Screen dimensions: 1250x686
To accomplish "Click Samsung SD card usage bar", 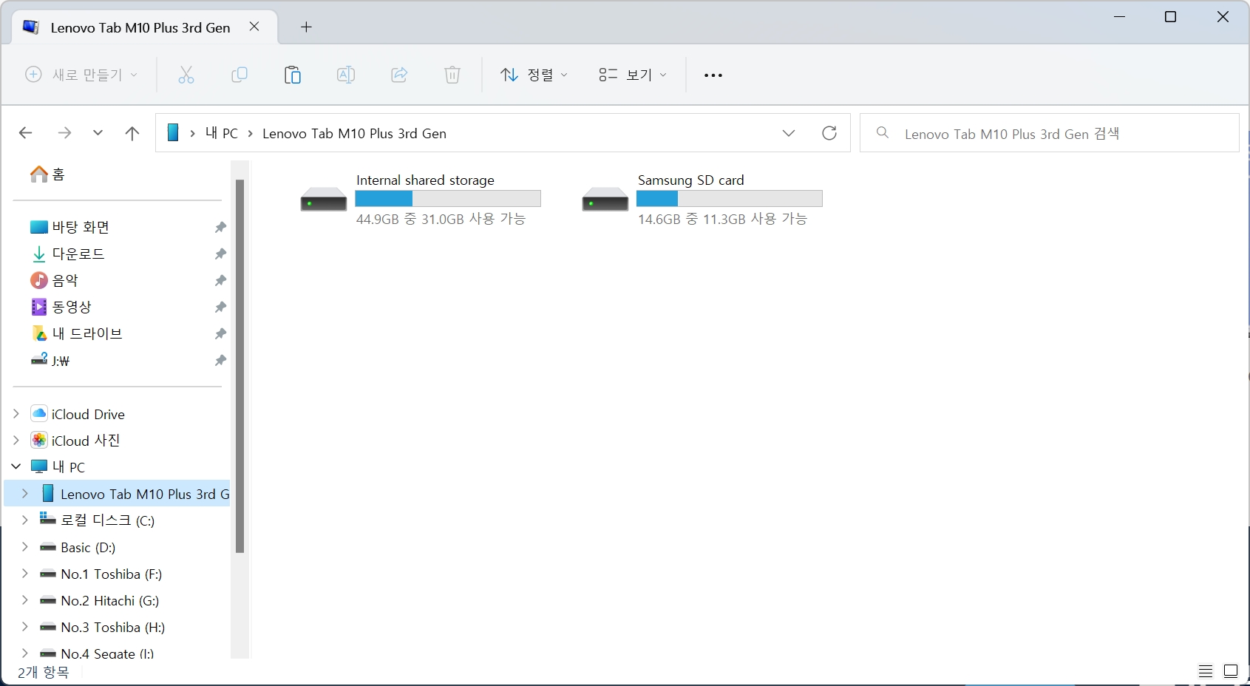I will tap(730, 199).
